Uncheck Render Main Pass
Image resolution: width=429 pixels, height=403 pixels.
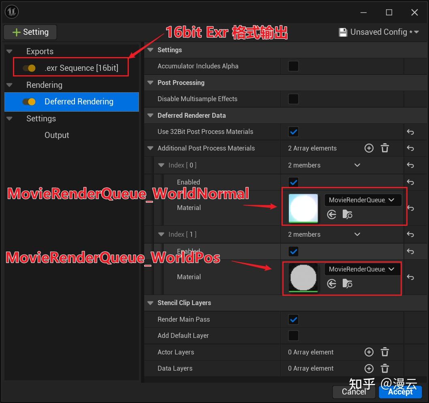tap(293, 319)
